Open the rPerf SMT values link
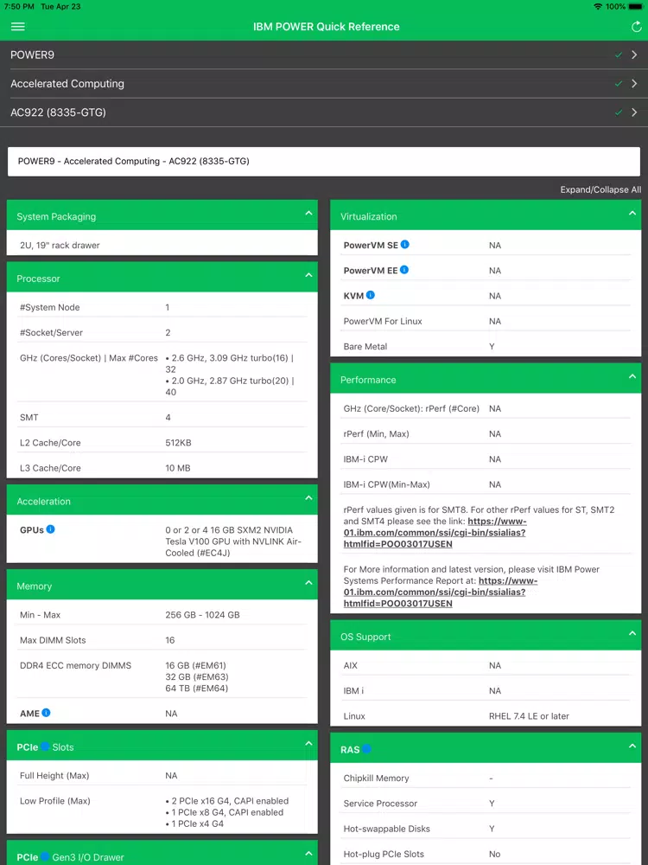This screenshot has height=865, width=648. coord(435,532)
